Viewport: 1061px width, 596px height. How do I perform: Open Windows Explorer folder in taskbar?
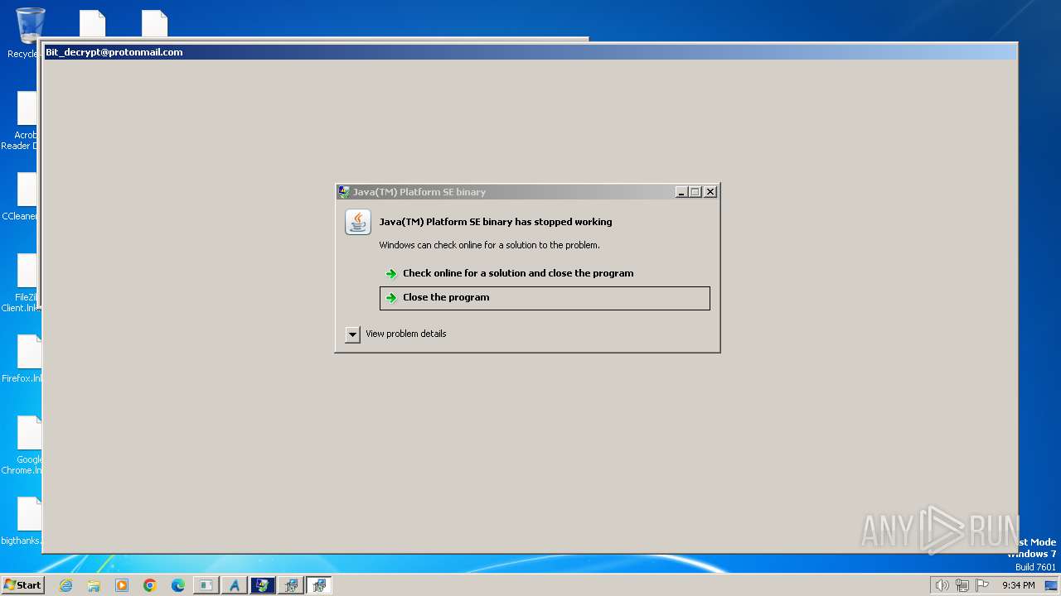(94, 585)
